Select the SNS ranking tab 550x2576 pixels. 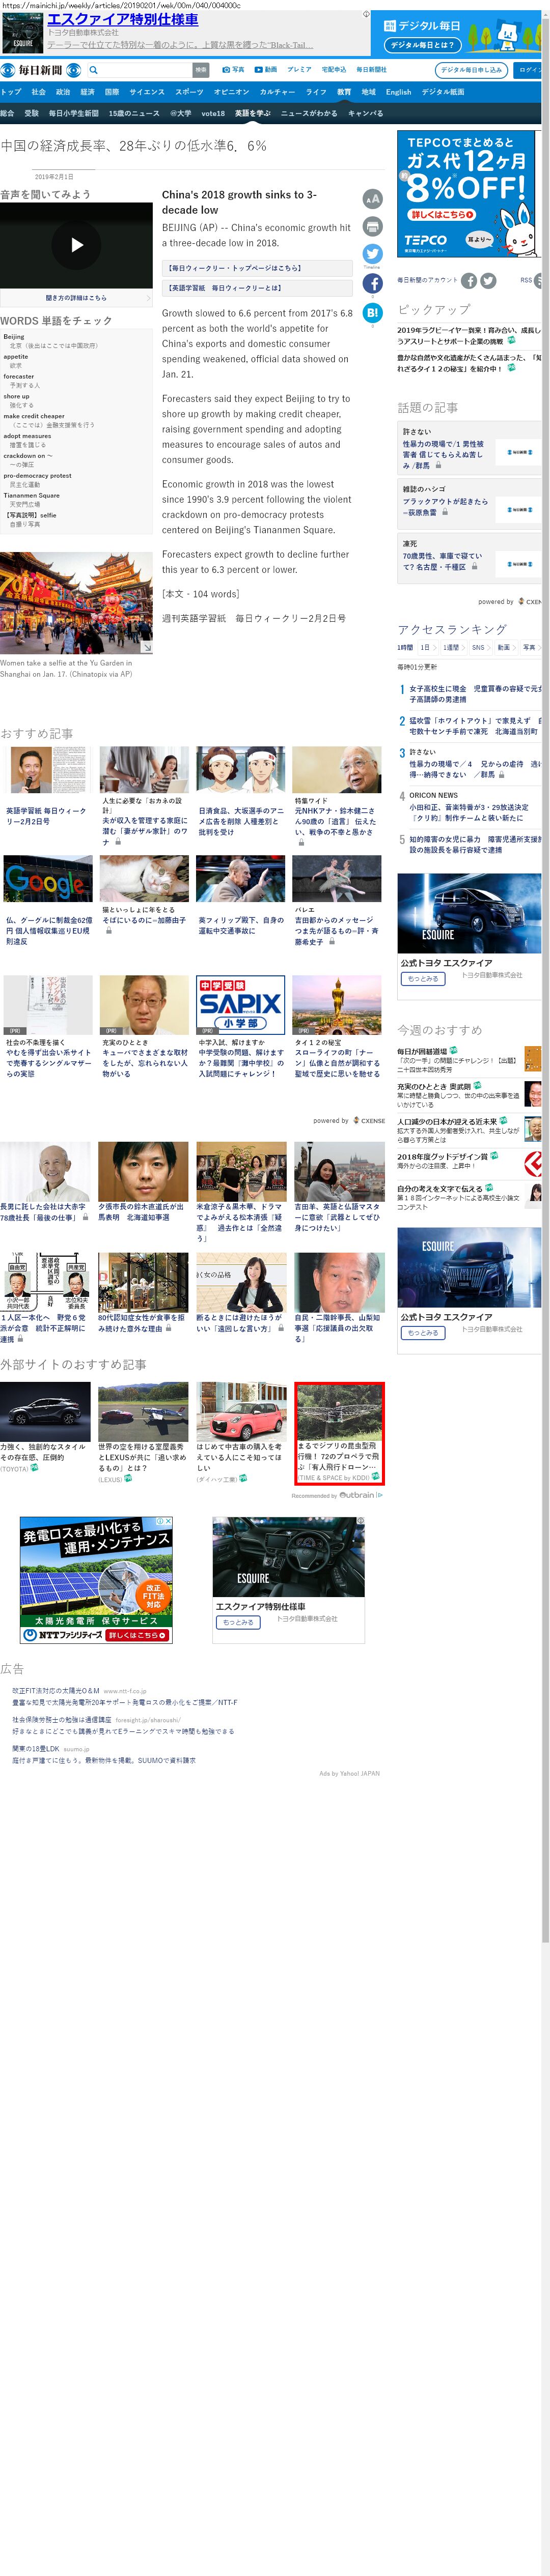coord(478,647)
